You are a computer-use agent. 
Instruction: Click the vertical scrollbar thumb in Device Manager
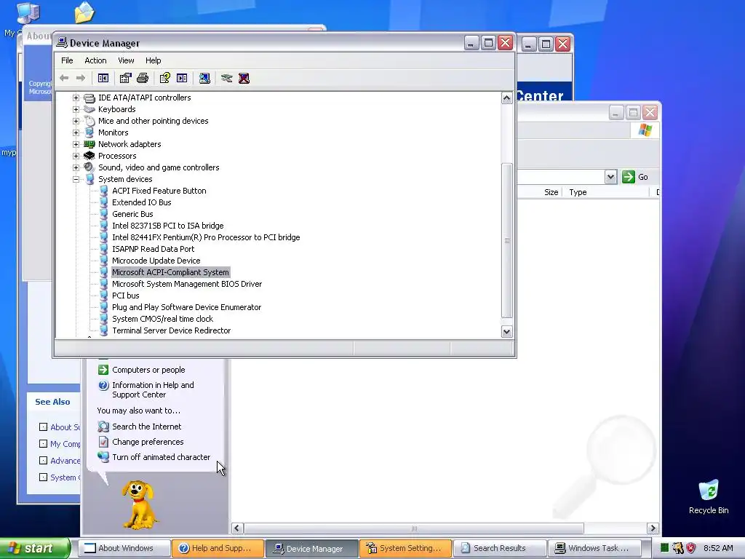click(506, 240)
